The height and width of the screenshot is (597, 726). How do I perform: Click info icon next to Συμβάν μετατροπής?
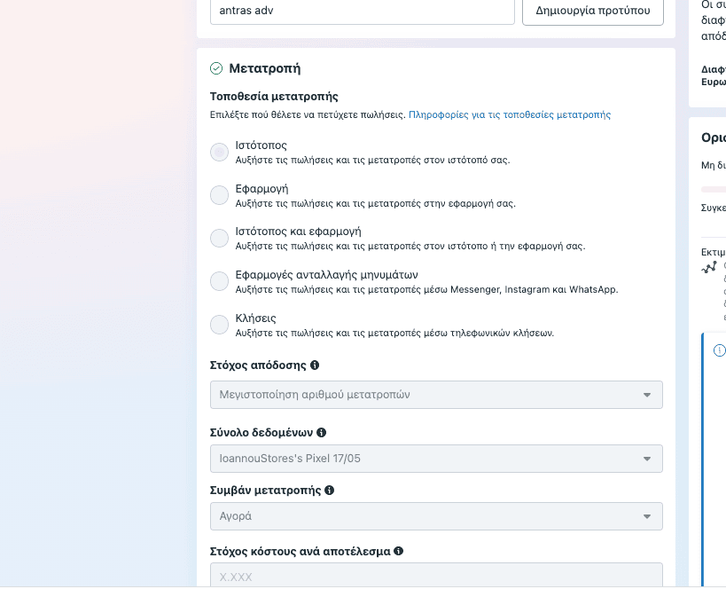[x=329, y=491]
